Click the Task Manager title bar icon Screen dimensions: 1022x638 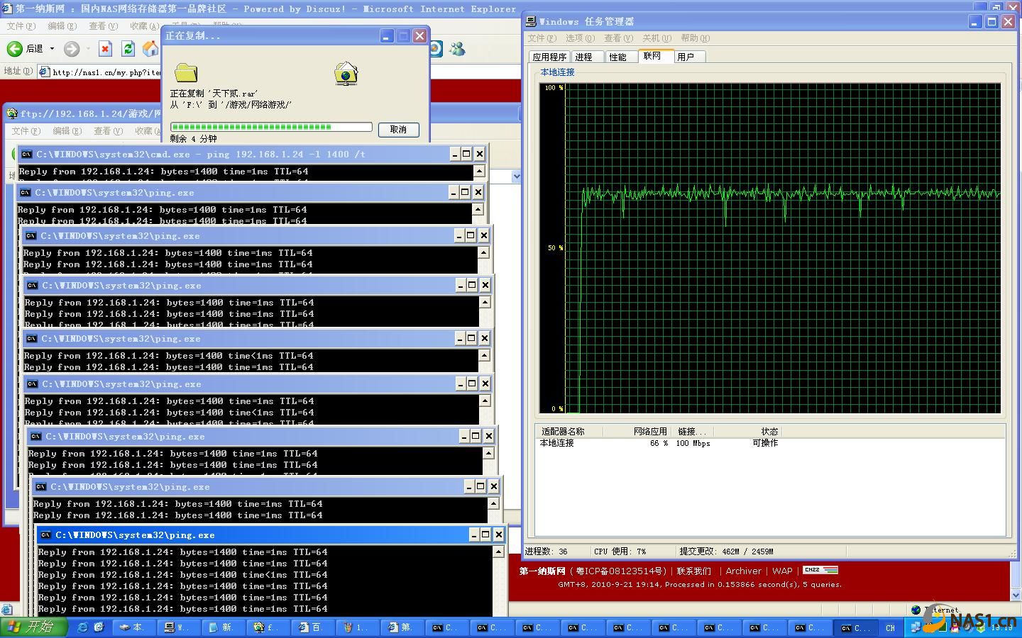[531, 22]
